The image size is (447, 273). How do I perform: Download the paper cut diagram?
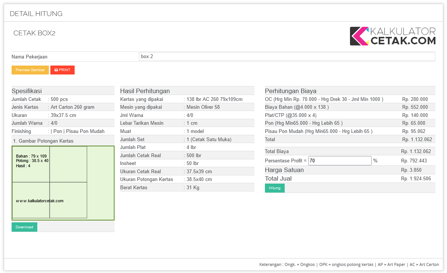click(x=24, y=227)
